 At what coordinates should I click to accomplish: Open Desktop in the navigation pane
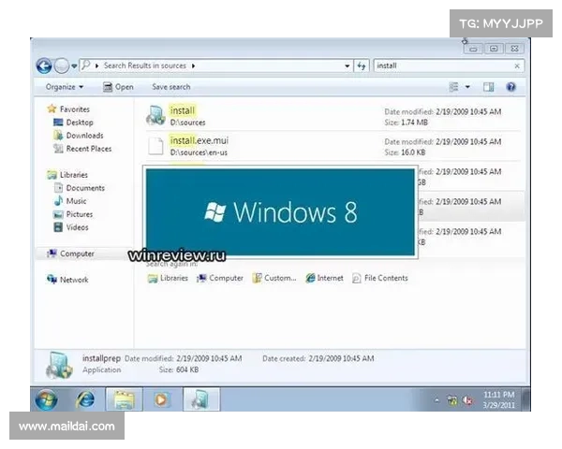coord(73,123)
